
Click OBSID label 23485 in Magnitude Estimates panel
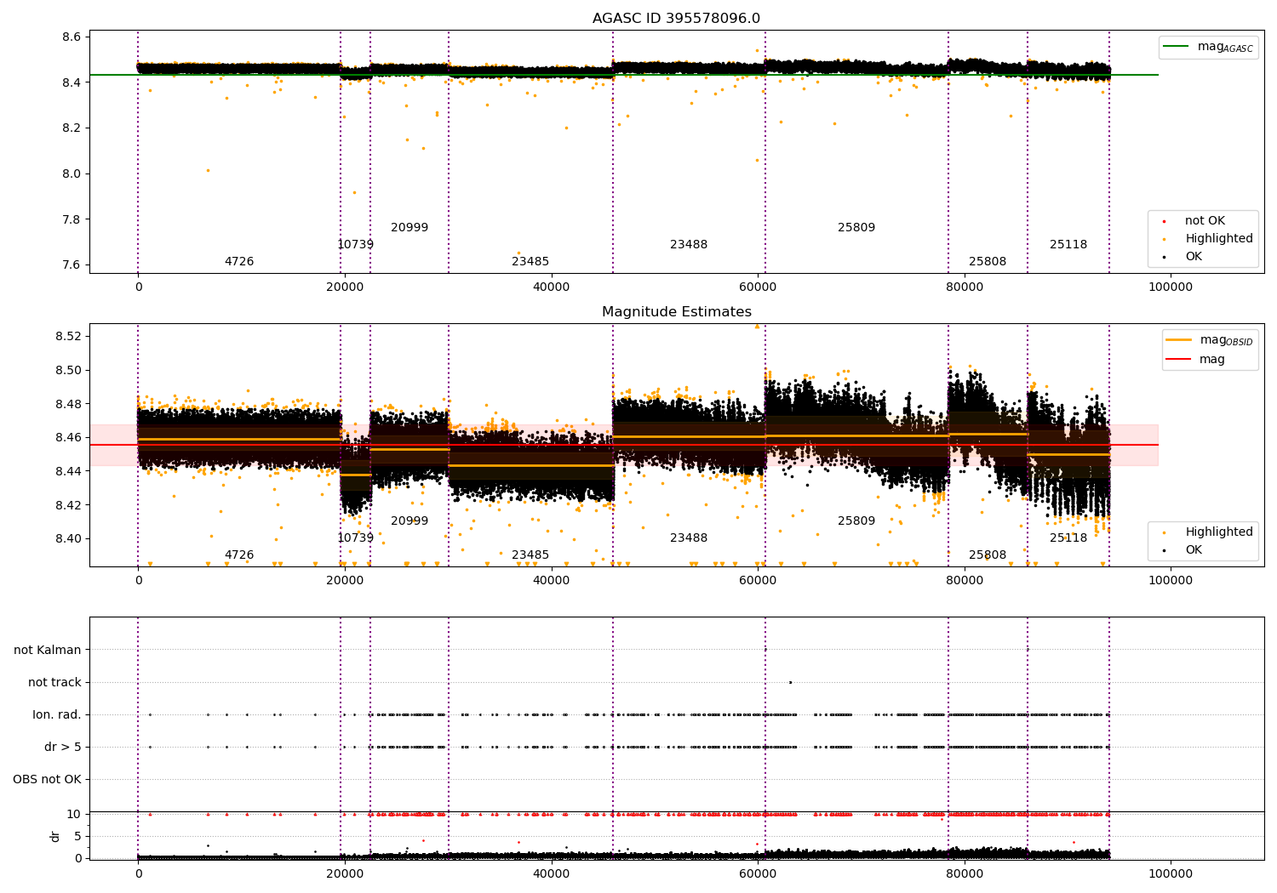(530, 555)
